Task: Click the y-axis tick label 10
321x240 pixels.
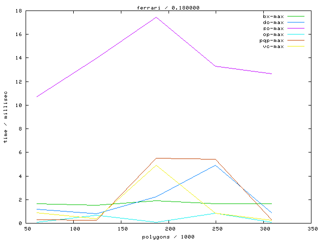Action: 18,105
